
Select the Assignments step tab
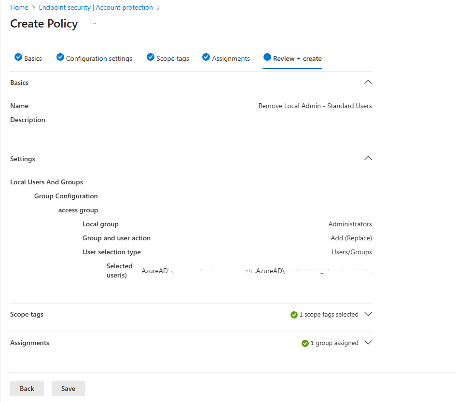click(x=231, y=58)
